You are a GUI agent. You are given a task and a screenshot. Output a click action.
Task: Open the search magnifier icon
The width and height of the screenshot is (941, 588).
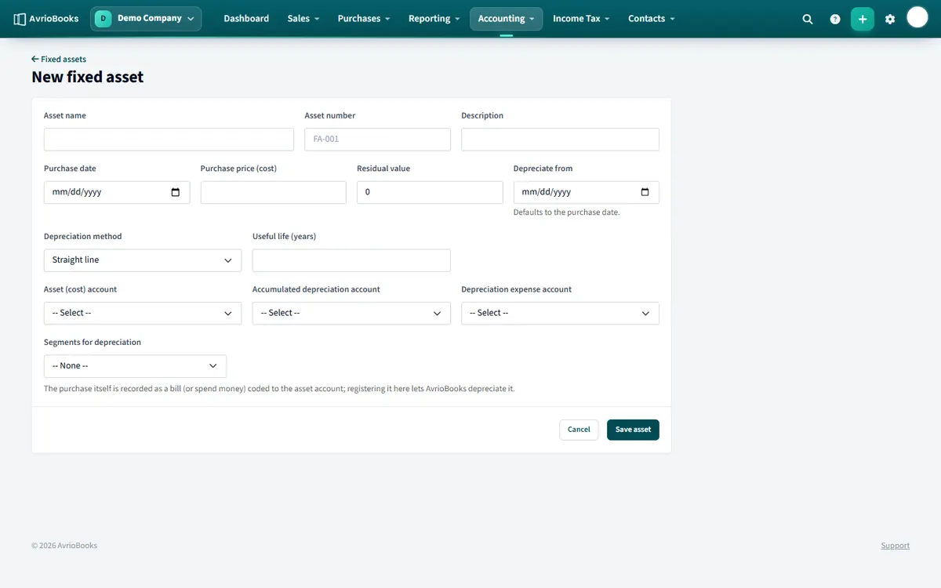[808, 19]
